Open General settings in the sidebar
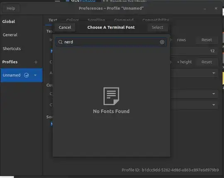The image size is (224, 178). 10,35
